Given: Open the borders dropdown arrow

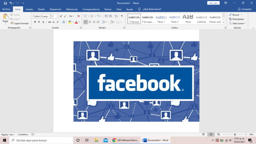Looking at the screenshot, I should pos(121,22).
